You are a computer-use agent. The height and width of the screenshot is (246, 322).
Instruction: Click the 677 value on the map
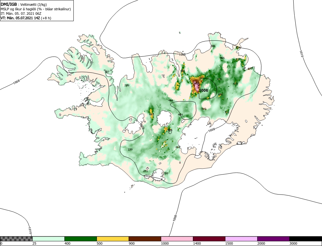[x=250, y=69]
